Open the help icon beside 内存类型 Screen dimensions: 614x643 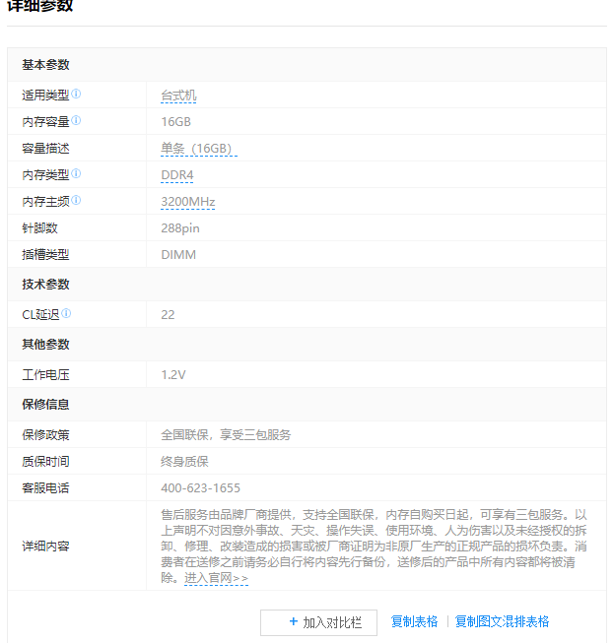click(x=76, y=174)
